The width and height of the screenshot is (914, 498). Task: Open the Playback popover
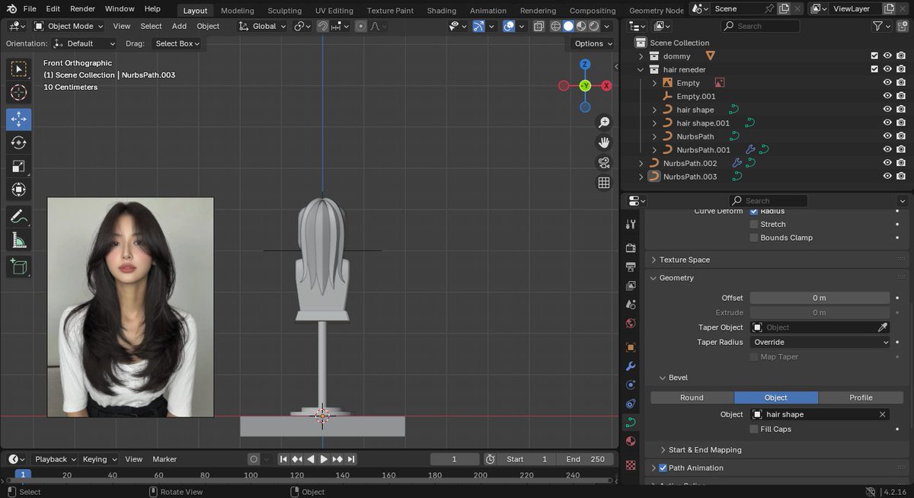pos(55,459)
